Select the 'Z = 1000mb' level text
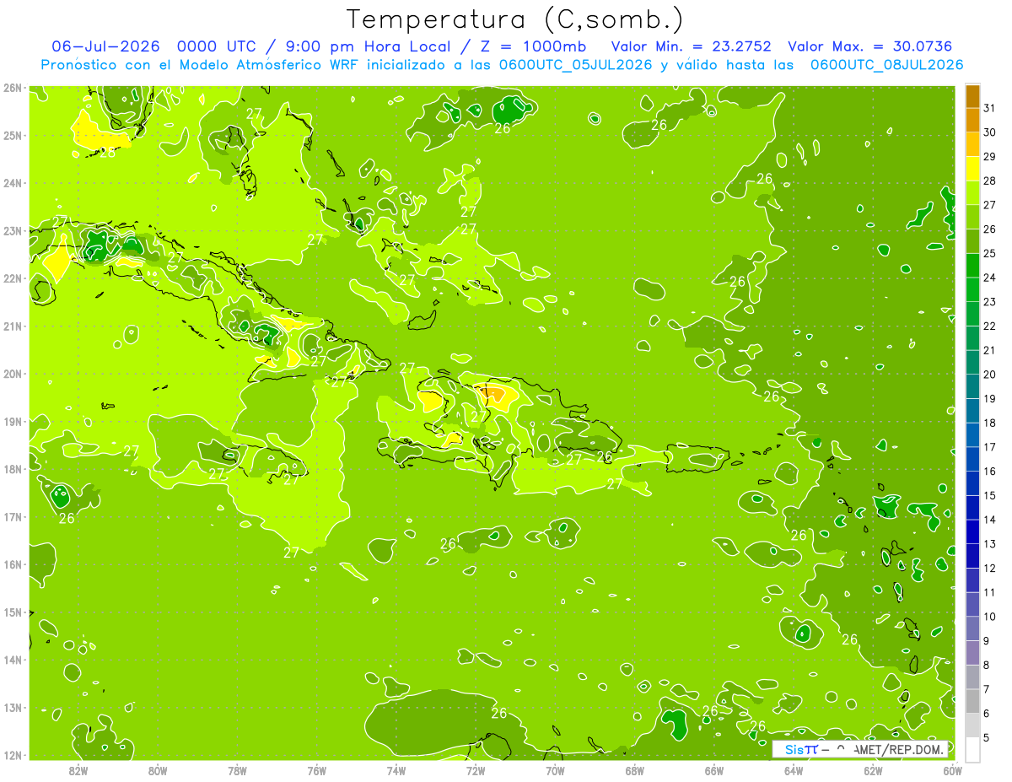This screenshot has width=1012, height=782. tap(533, 46)
